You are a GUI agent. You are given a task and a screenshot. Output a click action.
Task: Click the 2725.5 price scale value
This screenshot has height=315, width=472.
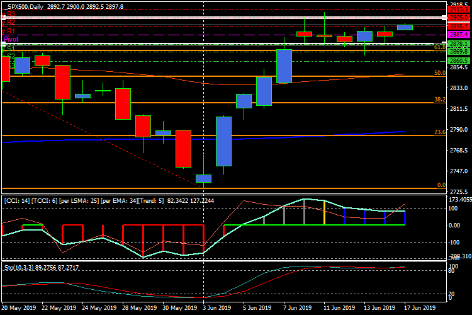coord(459,192)
